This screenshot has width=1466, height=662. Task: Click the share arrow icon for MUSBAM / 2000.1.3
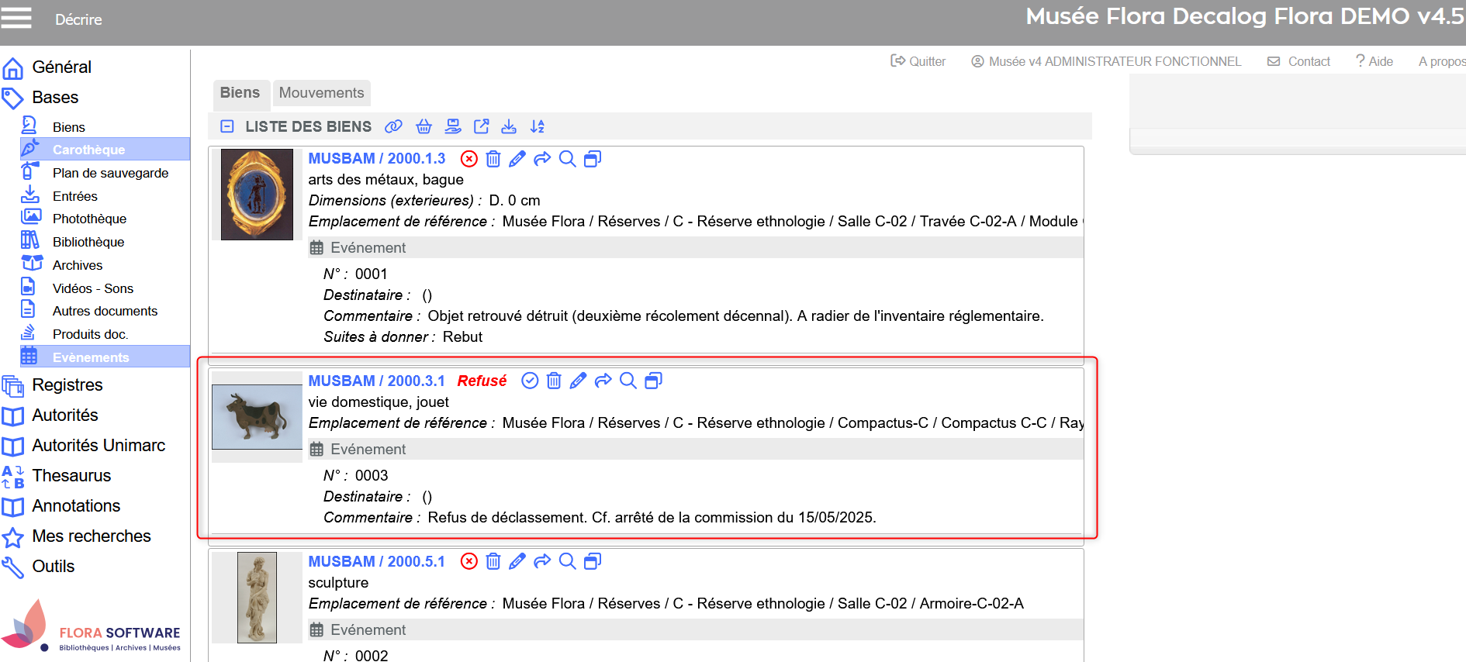pyautogui.click(x=542, y=159)
